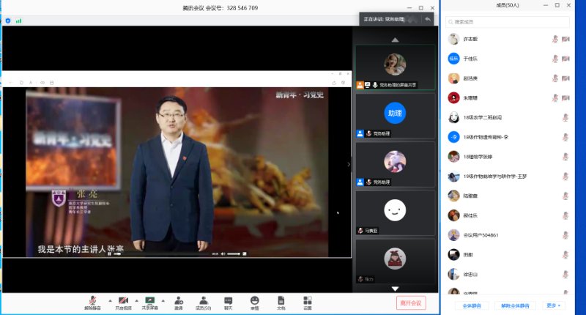Screen dimensions: 586x315
Task: Turn on camera with 开启视频 button
Action: [122, 302]
